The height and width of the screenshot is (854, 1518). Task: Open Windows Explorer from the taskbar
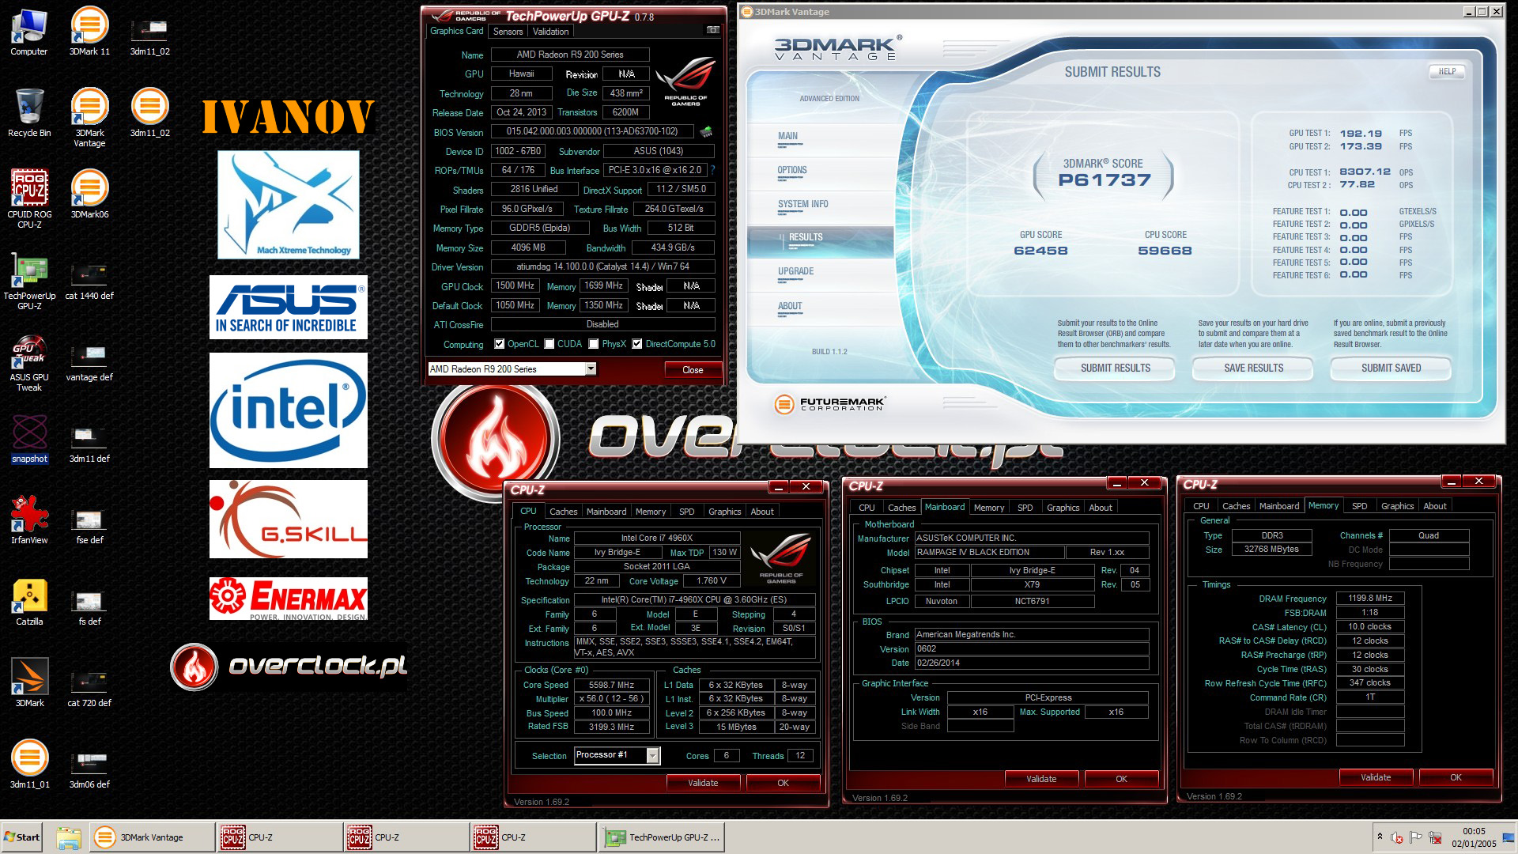pos(69,837)
